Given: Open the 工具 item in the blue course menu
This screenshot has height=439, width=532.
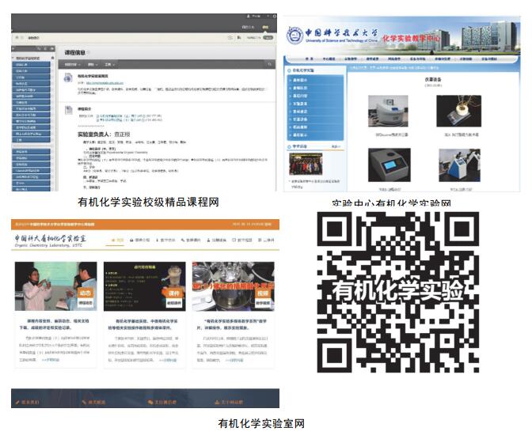Looking at the screenshot, I should (31, 140).
